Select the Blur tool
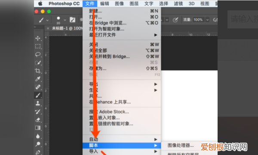Viewport: 258px width, 155px height. (38, 136)
